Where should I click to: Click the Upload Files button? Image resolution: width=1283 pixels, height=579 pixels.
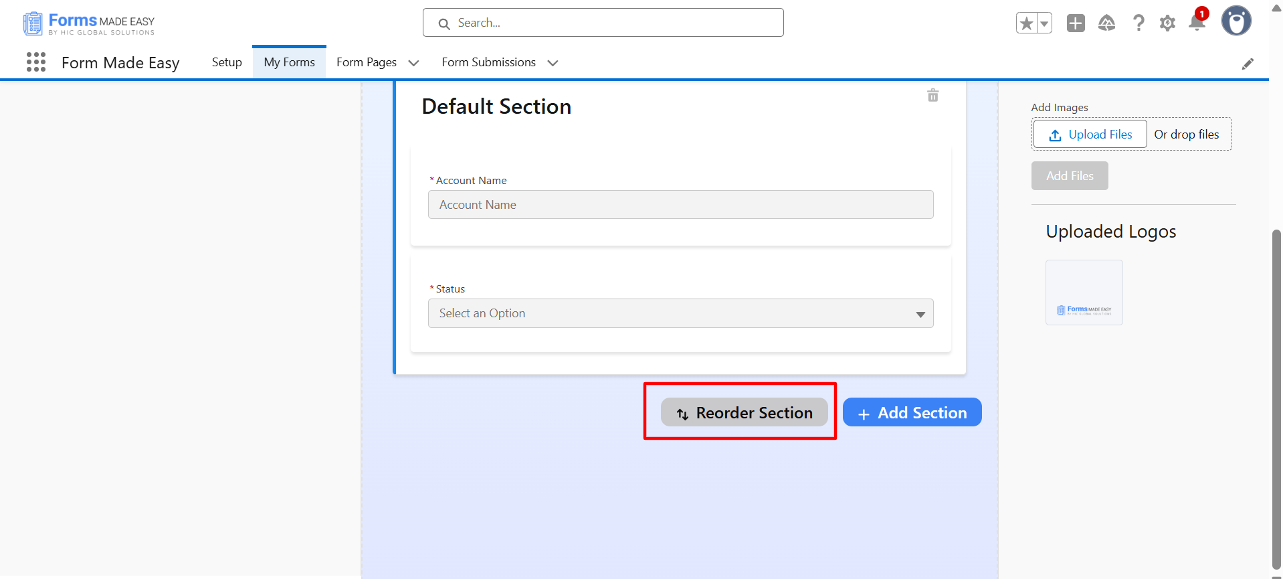point(1090,135)
